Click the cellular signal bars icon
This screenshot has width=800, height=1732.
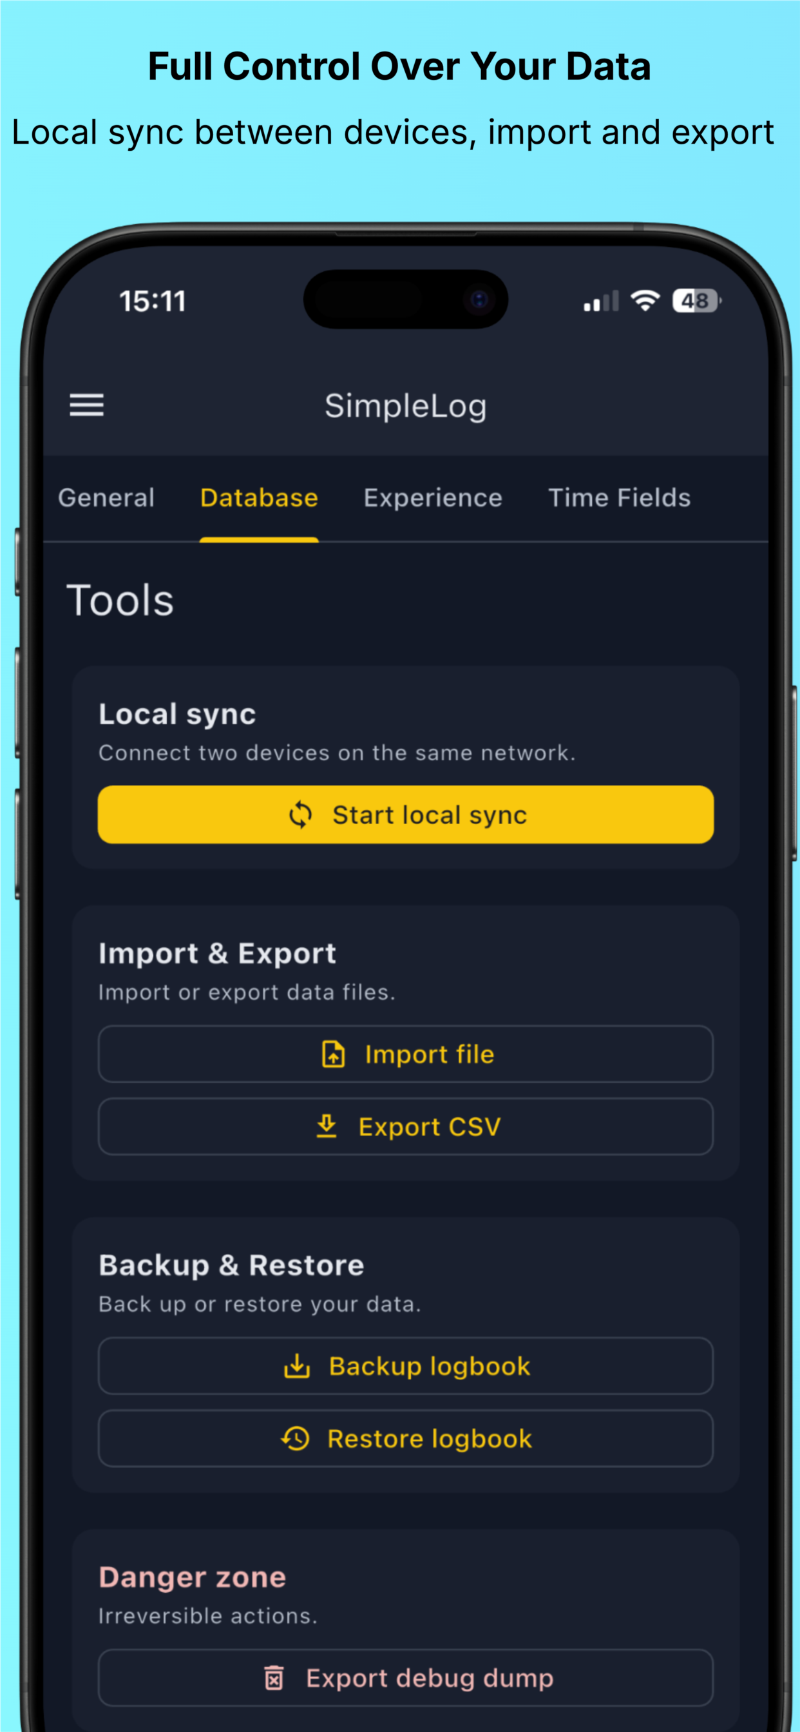pyautogui.click(x=601, y=301)
